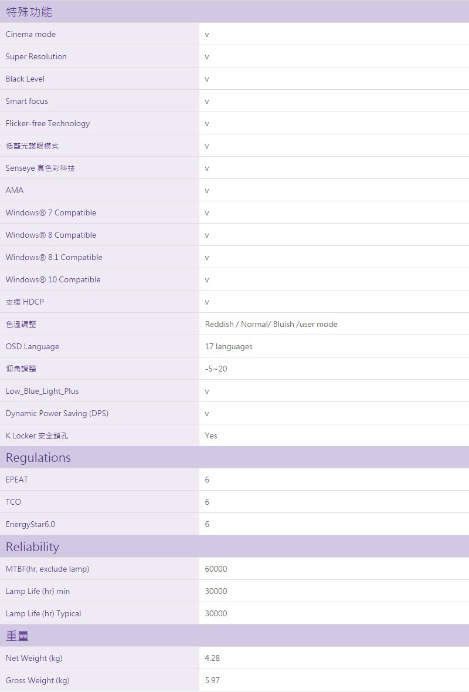Click the Low_Blue_Light_Plus label
This screenshot has width=469, height=692.
(x=42, y=391)
